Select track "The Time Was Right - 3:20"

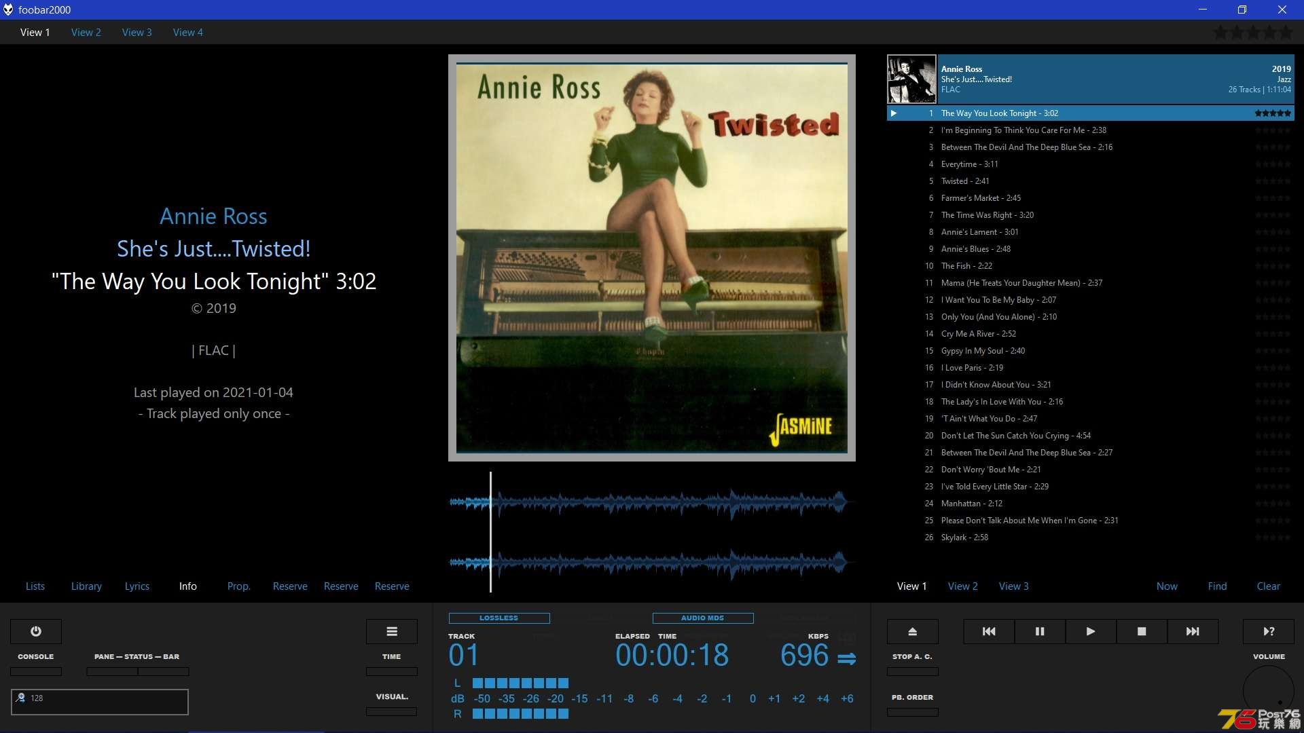(x=1091, y=215)
